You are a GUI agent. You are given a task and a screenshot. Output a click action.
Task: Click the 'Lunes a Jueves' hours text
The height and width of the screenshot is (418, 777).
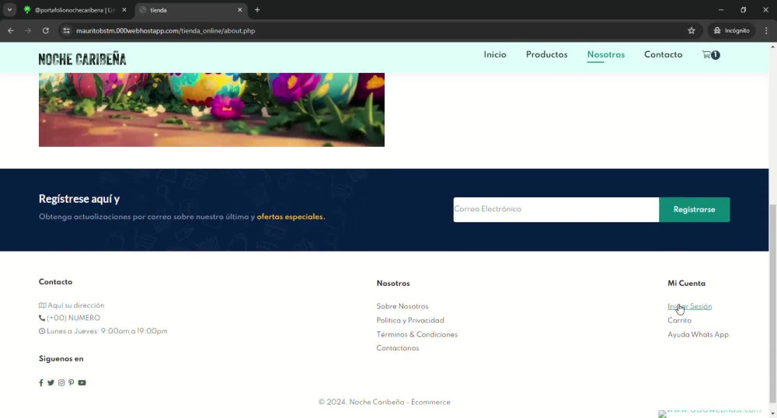tap(107, 331)
